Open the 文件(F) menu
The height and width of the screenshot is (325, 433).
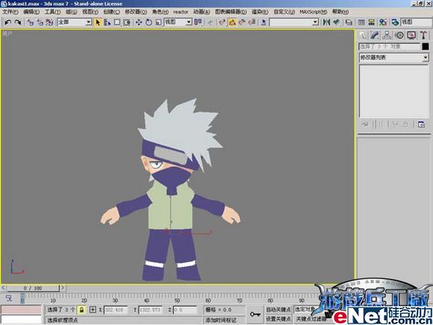click(x=10, y=12)
